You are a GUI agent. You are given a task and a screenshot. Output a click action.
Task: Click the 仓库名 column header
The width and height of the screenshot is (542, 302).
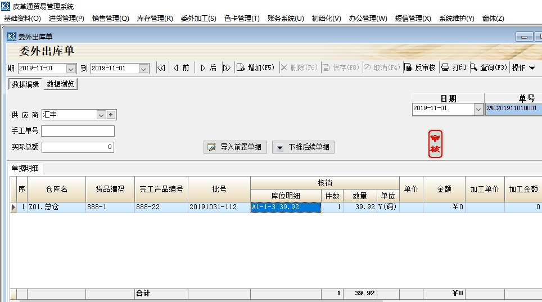pos(57,189)
